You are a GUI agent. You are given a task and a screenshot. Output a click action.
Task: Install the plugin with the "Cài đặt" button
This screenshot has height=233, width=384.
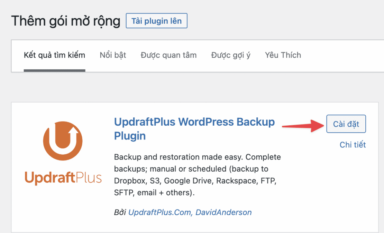346,124
